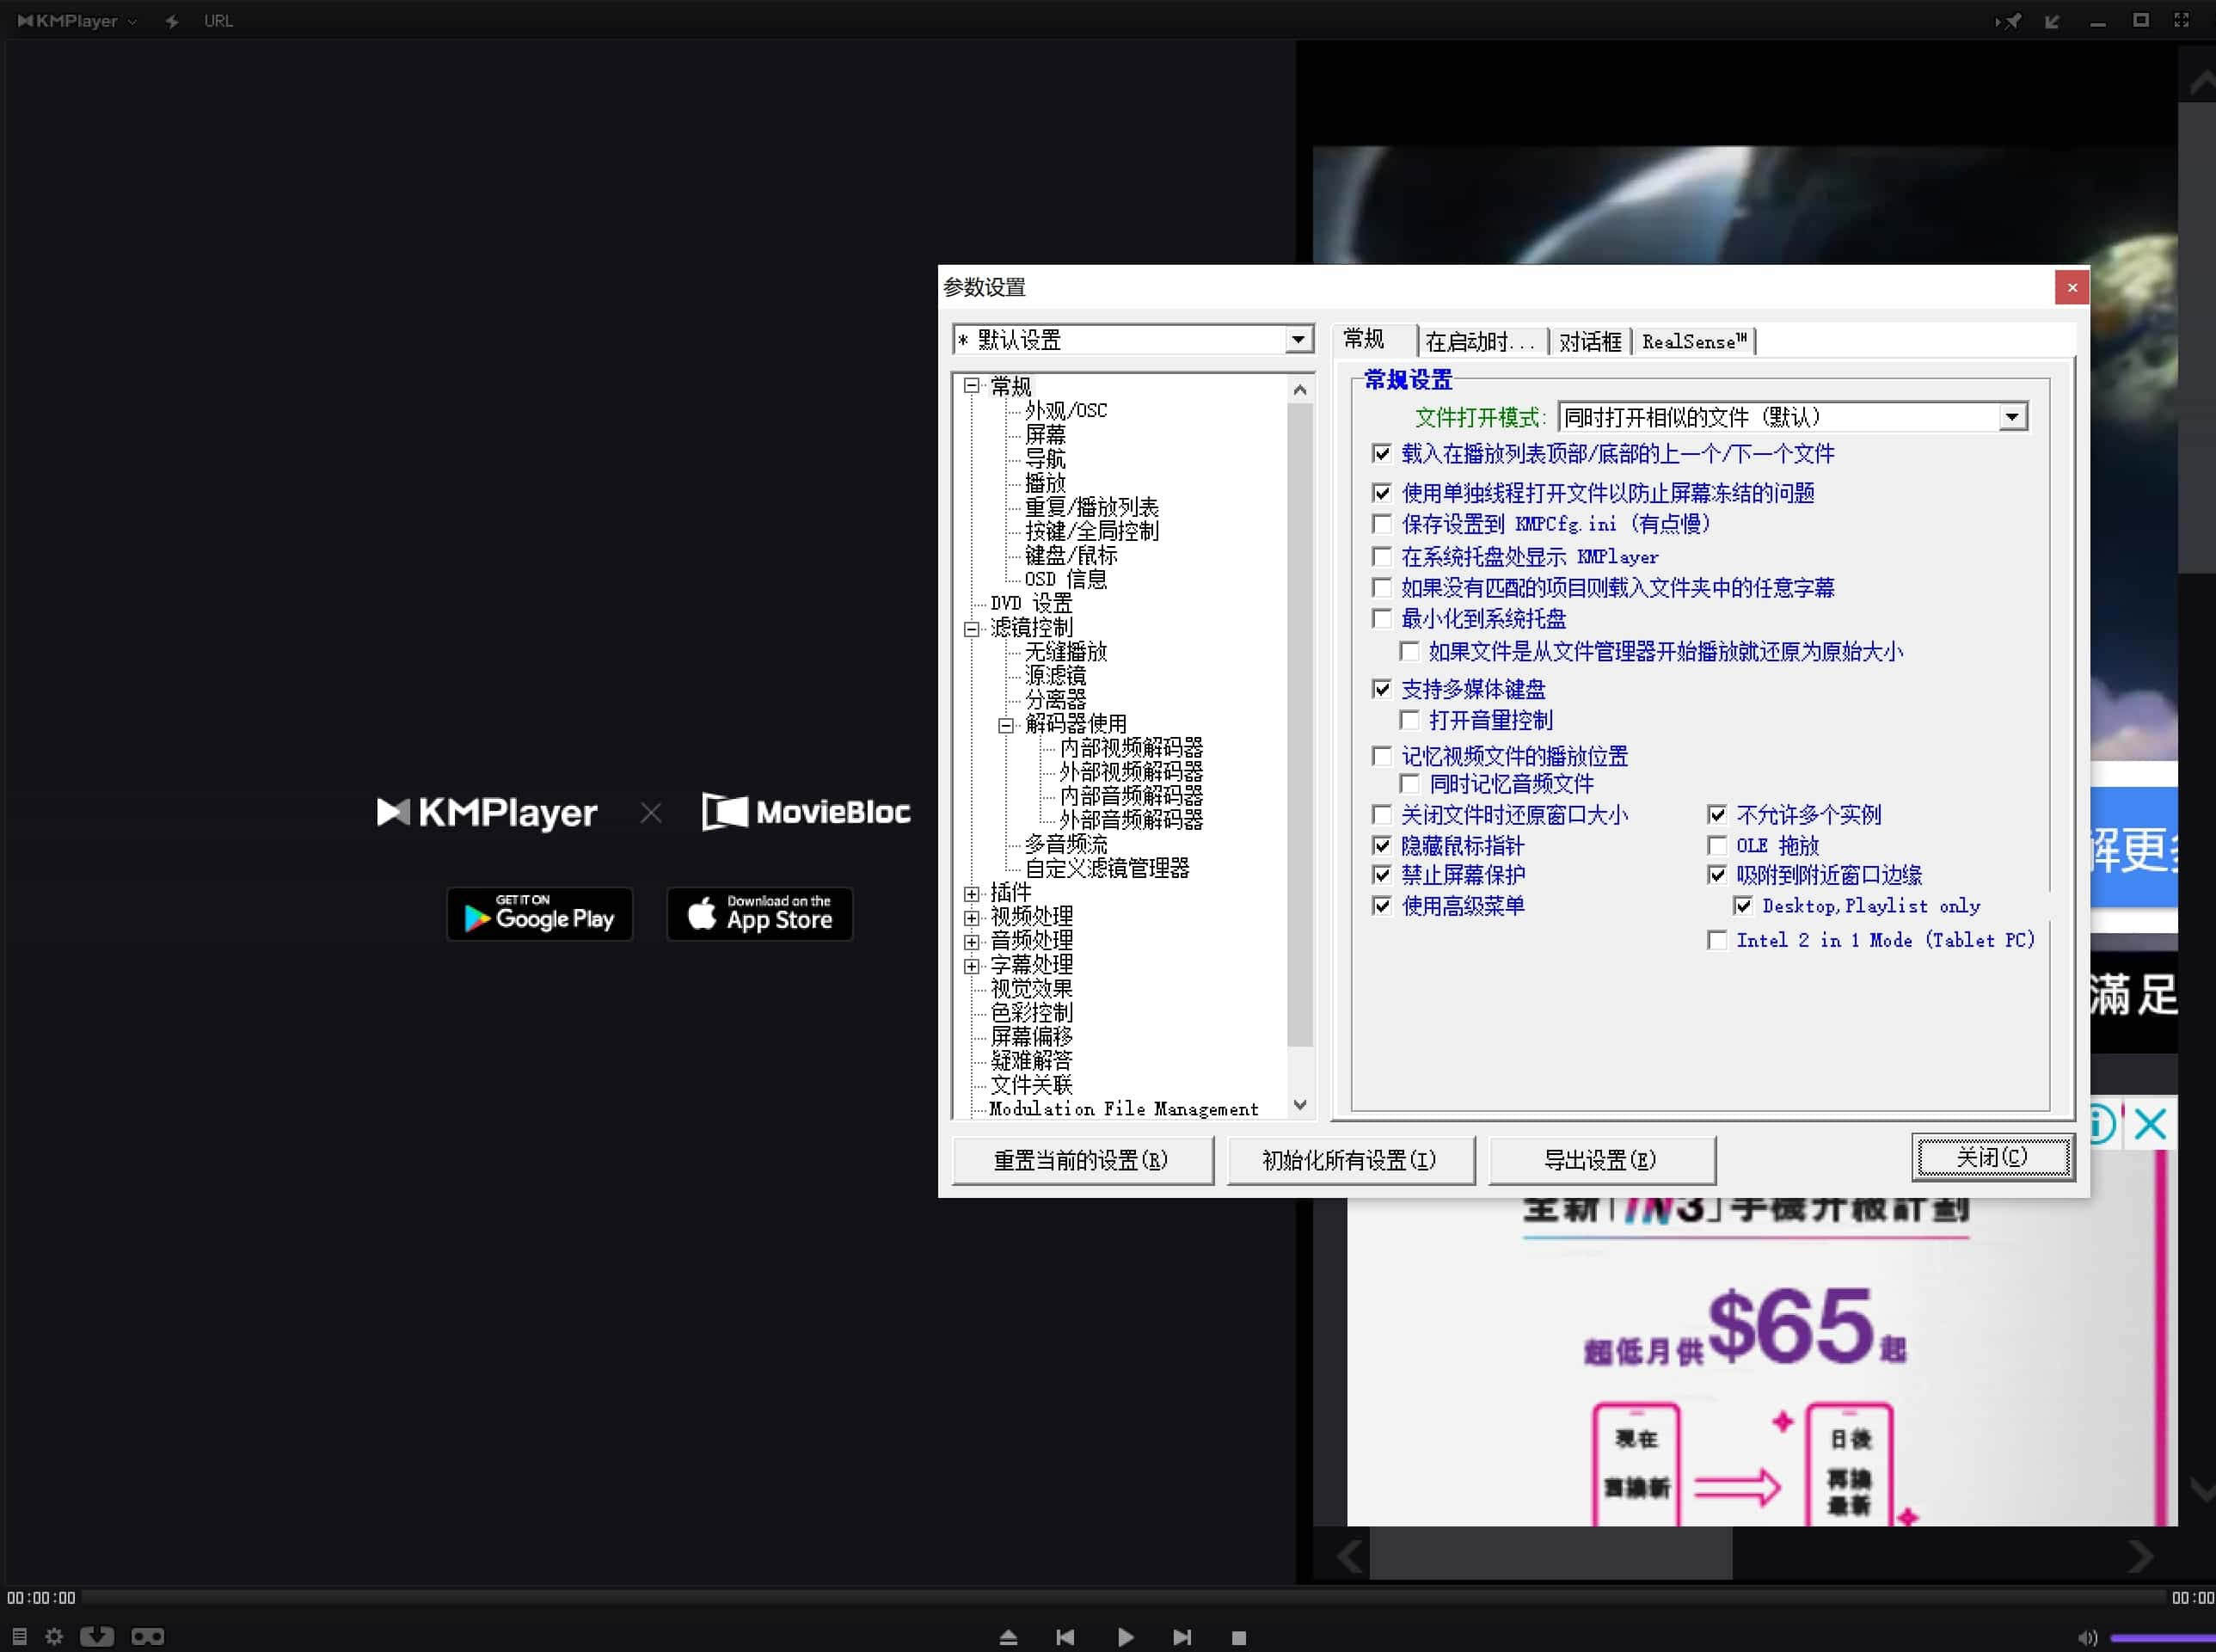
Task: Stop playback with the stop button
Action: tap(1239, 1638)
